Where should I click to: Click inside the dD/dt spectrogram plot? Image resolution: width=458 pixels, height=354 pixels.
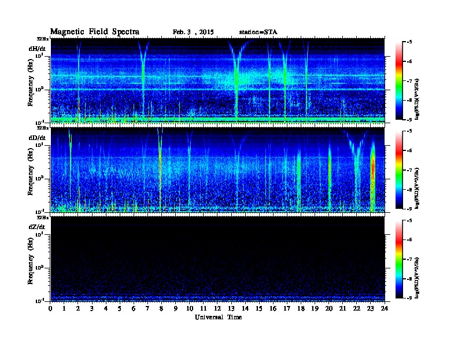click(x=217, y=170)
